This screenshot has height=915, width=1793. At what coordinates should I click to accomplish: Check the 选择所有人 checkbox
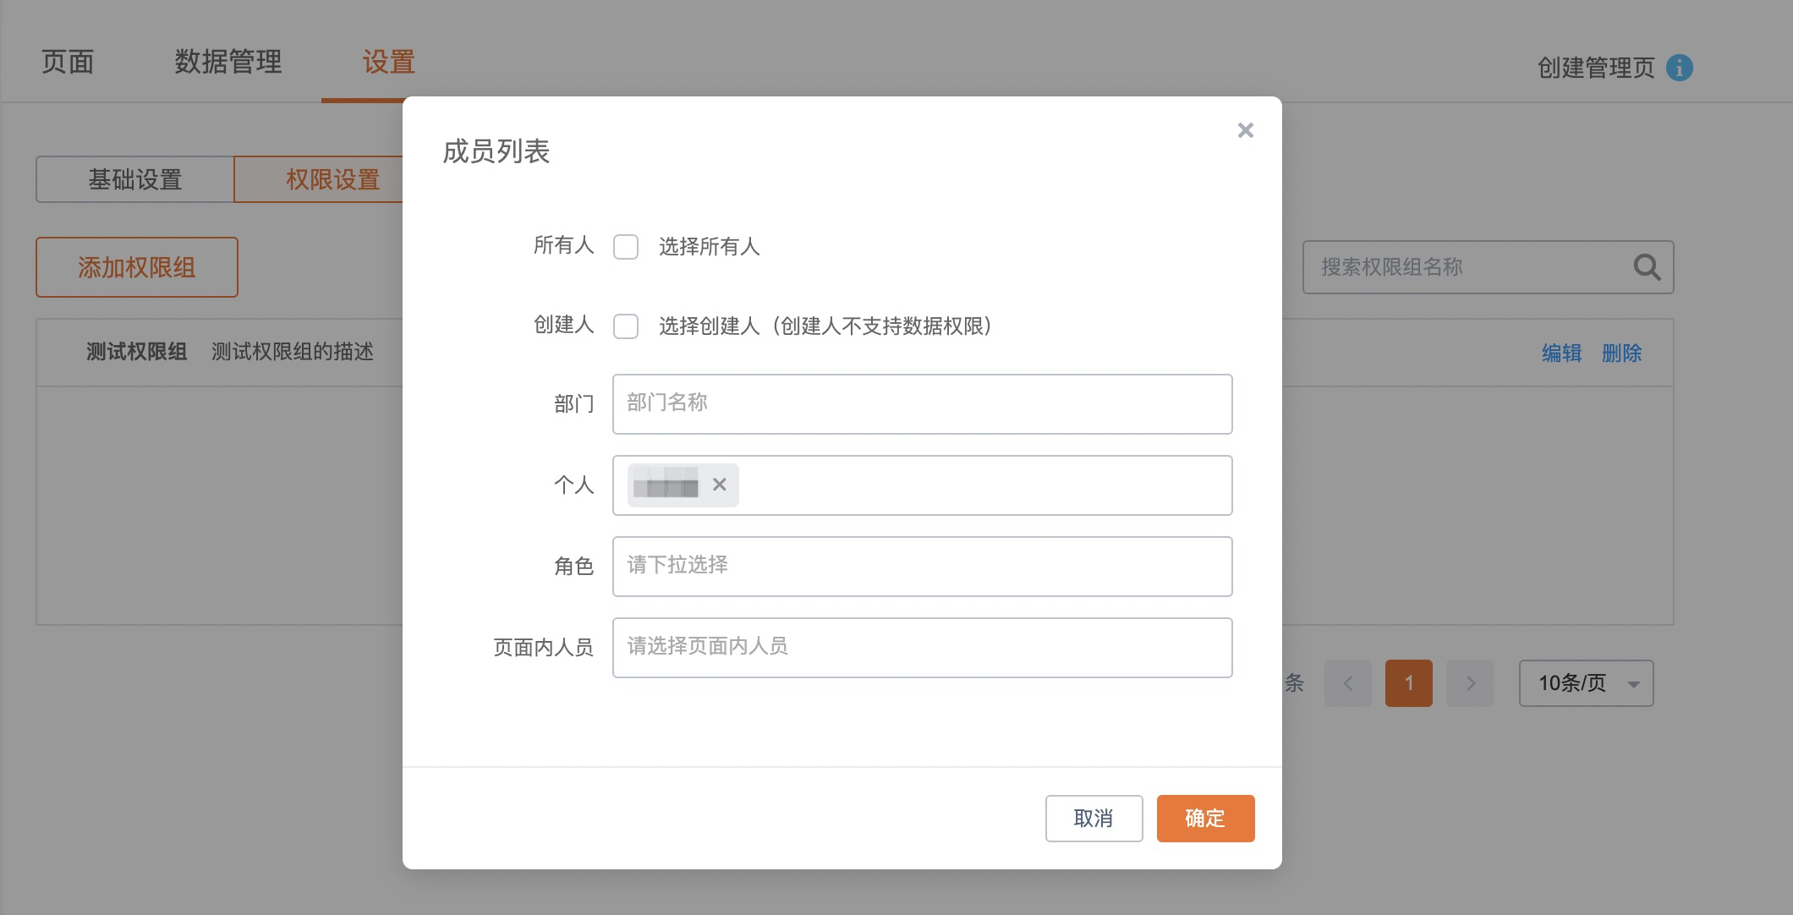(626, 247)
